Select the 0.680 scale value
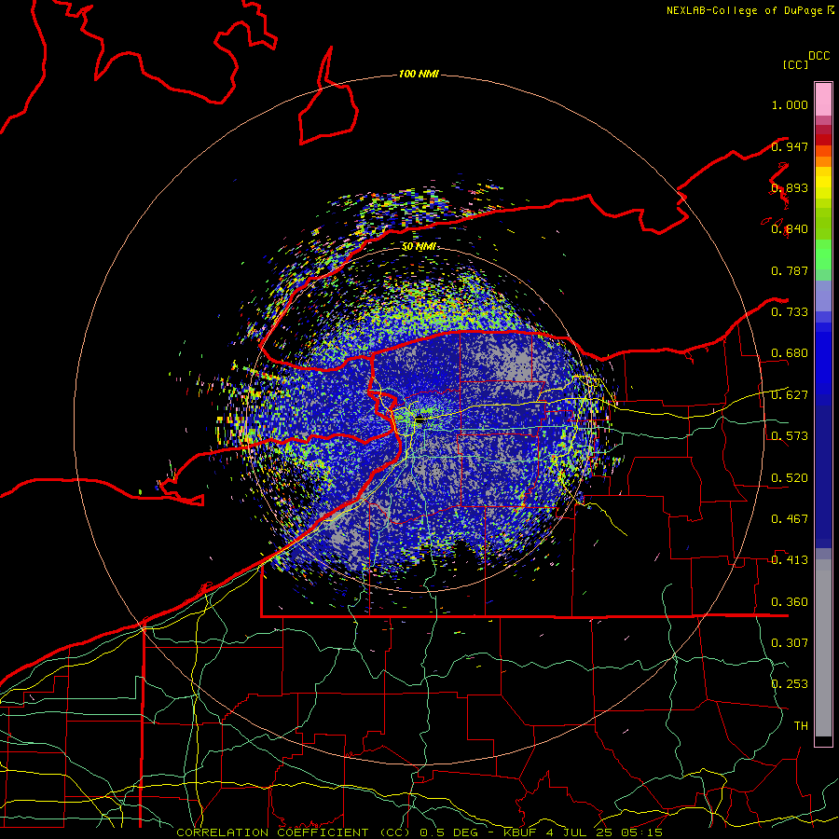This screenshot has height=839, width=839. click(x=790, y=353)
